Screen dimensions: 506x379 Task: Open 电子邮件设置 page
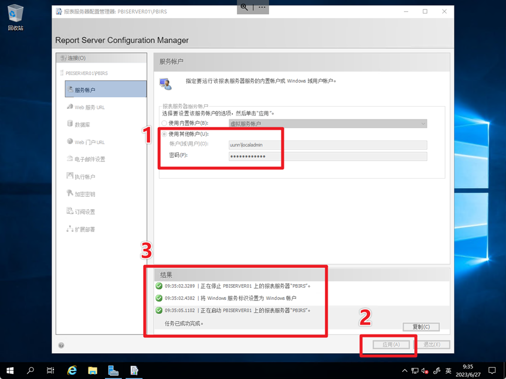point(89,159)
